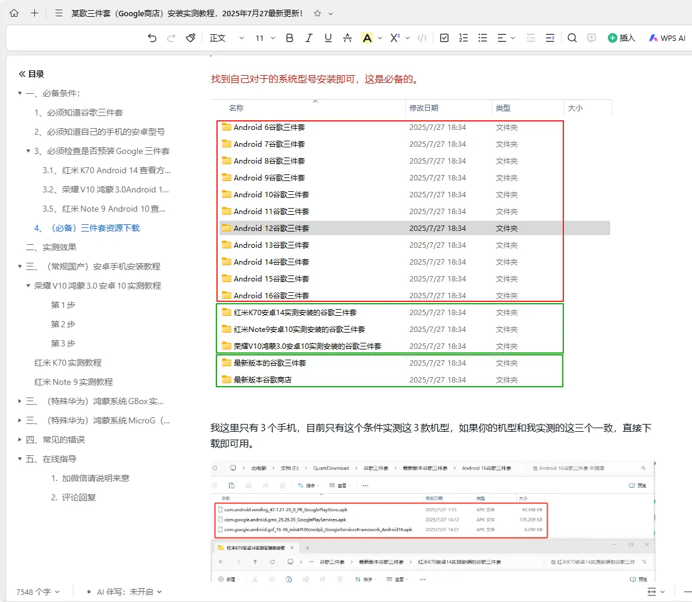Open the 正文 paragraph style dropdown
This screenshot has height=602, width=692.
pyautogui.click(x=227, y=38)
